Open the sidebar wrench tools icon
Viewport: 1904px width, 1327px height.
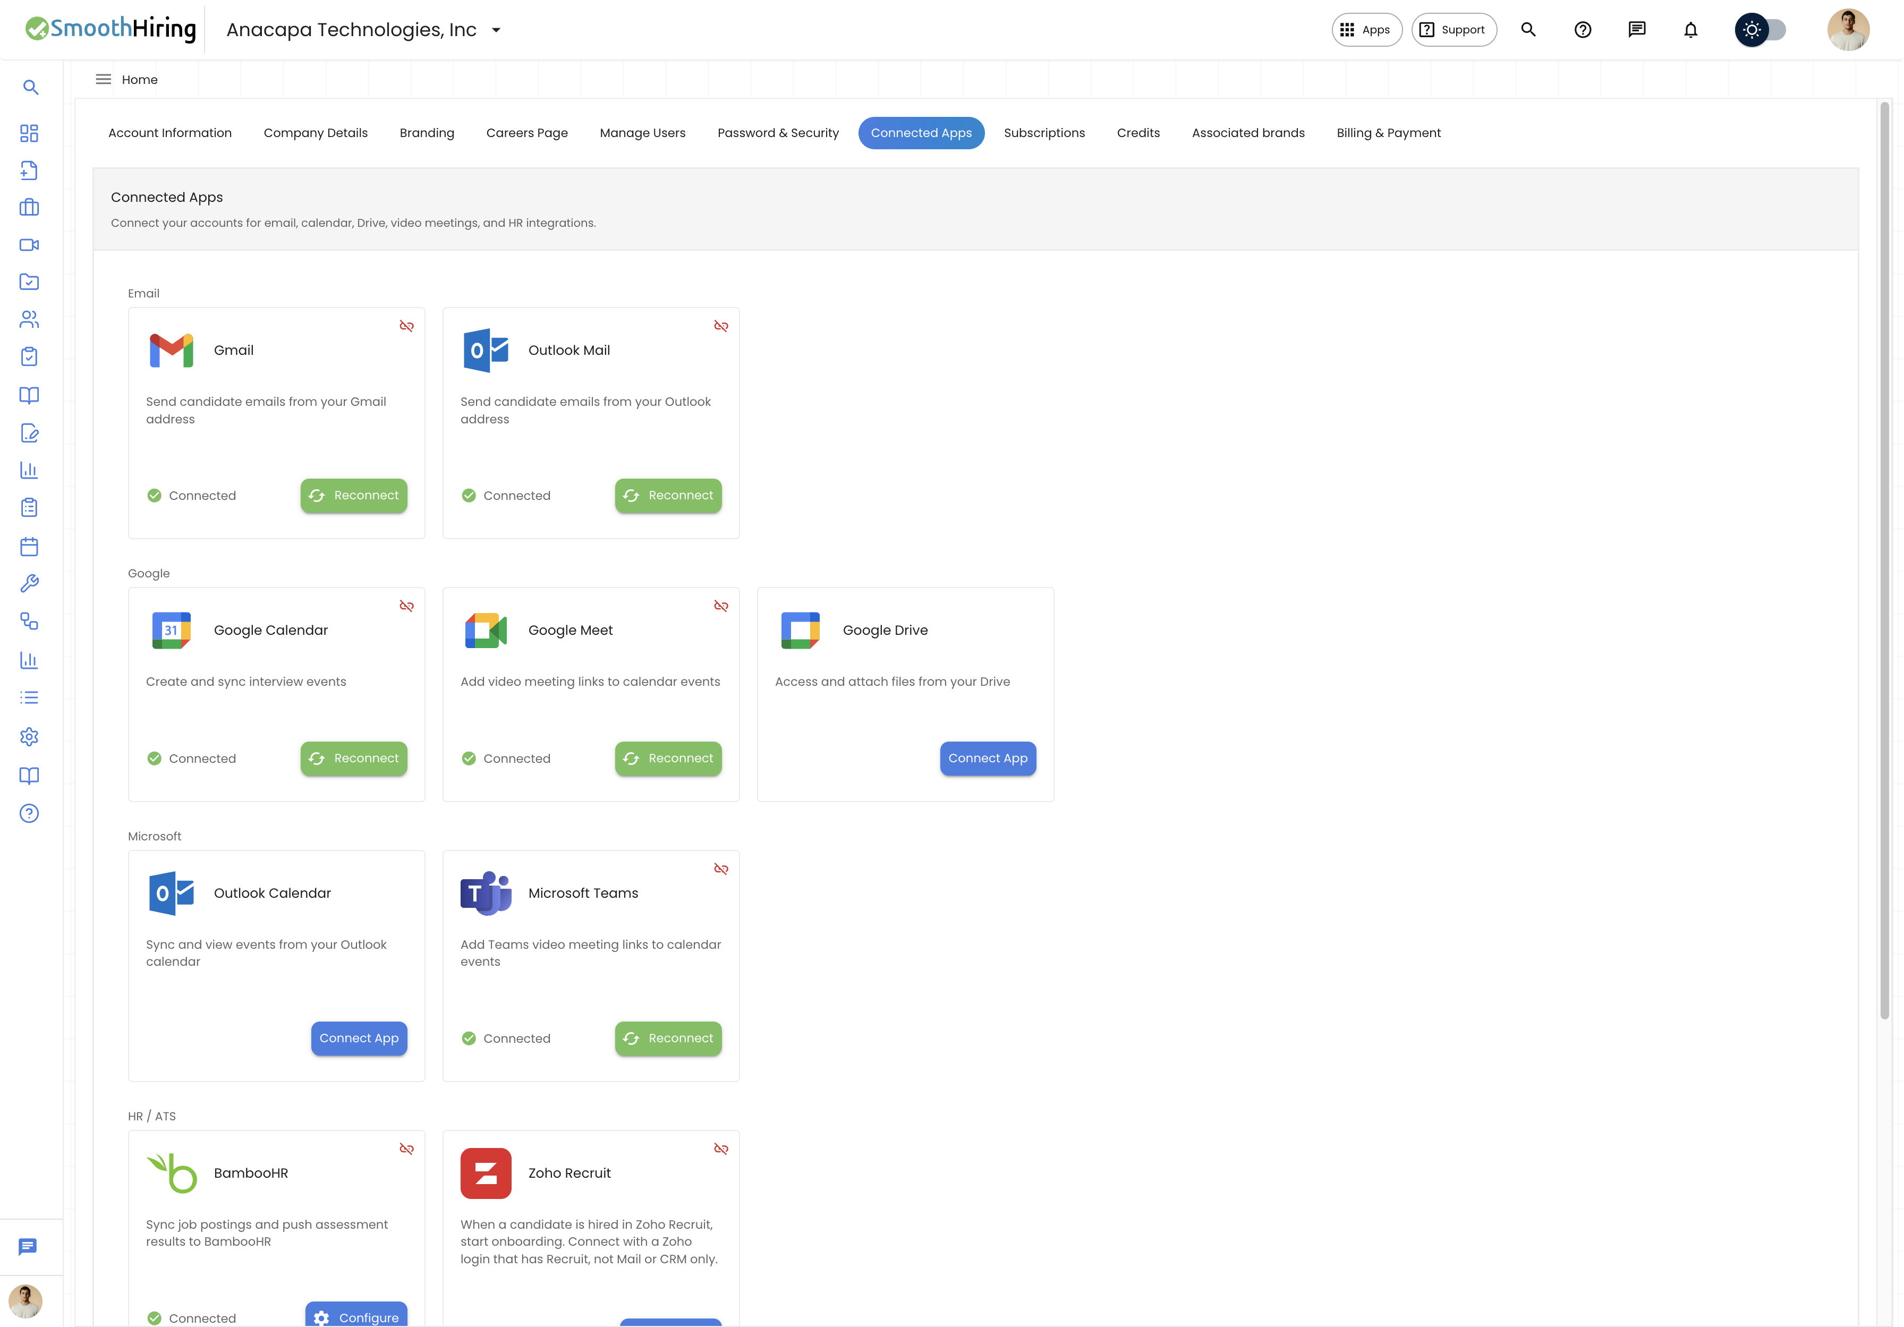[29, 584]
